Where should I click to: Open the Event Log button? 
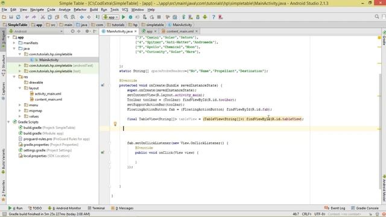[335, 208]
